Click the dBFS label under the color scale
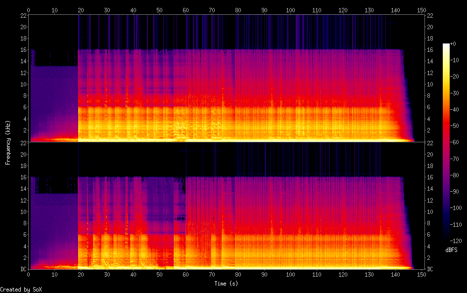This screenshot has height=293, width=467. pyautogui.click(x=451, y=251)
